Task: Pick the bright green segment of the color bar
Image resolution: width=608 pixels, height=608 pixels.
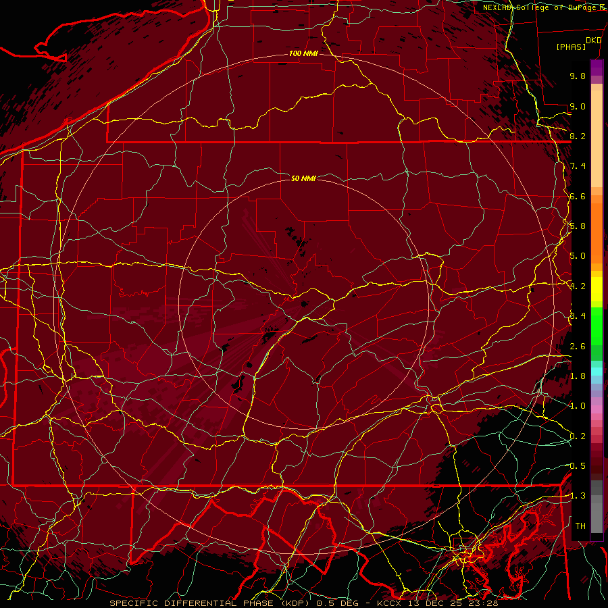Action: (597, 326)
